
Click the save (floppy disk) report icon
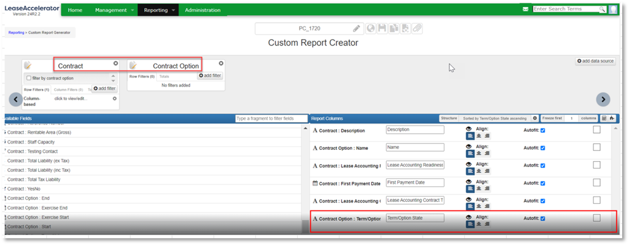coord(382,28)
